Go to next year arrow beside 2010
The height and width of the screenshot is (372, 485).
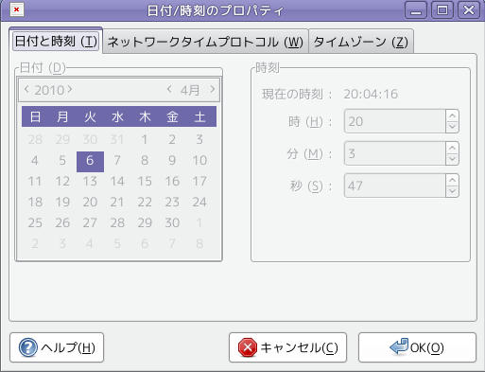point(70,89)
